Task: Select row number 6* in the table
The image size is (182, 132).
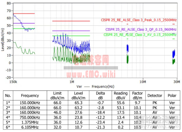Action: (8, 127)
